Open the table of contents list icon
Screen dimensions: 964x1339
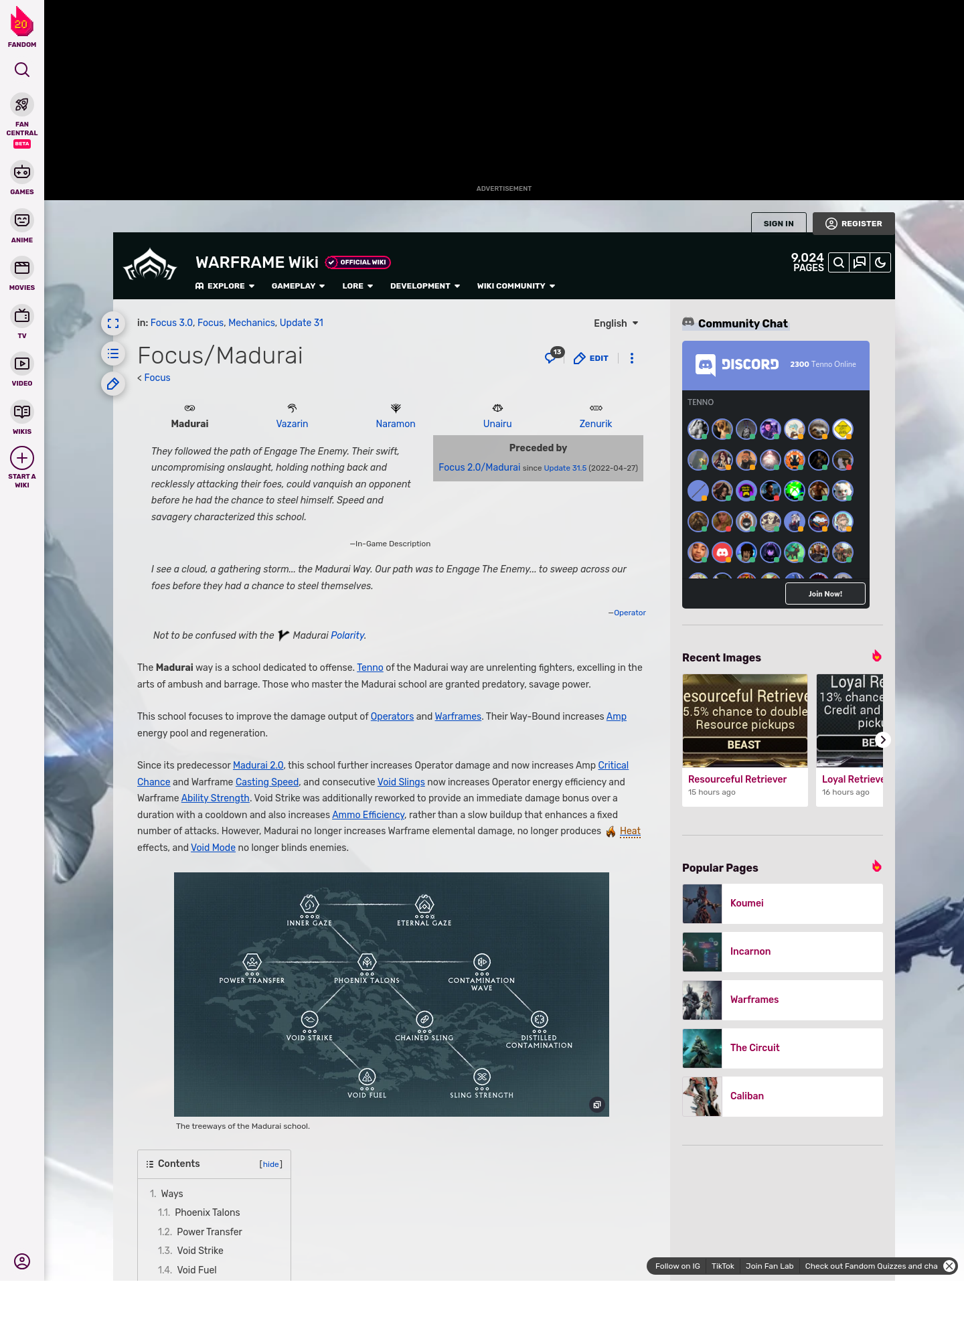click(113, 353)
